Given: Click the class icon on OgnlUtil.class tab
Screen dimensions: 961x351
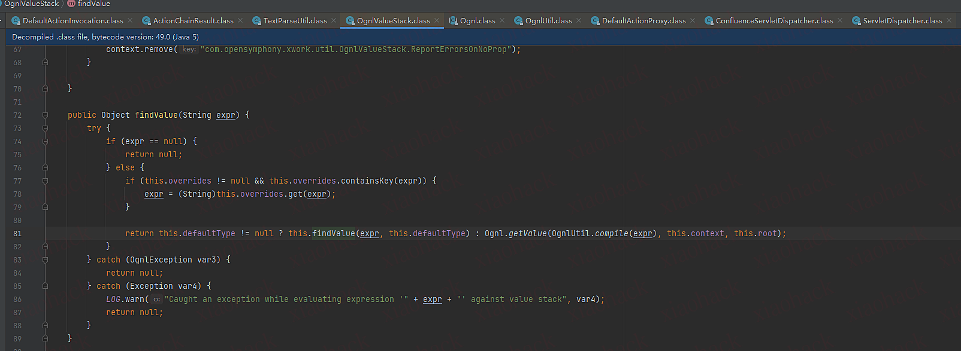Looking at the screenshot, I should click(x=519, y=21).
